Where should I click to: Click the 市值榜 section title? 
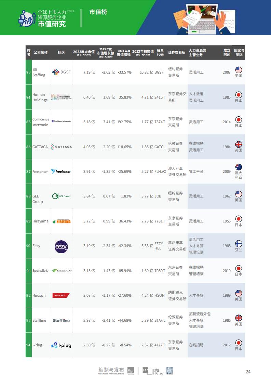pyautogui.click(x=98, y=12)
